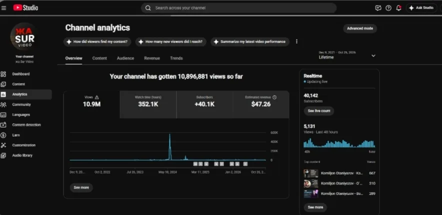Click the last video marker under the chart
Screen dimensions: 442x215
pyautogui.click(x=245, y=163)
